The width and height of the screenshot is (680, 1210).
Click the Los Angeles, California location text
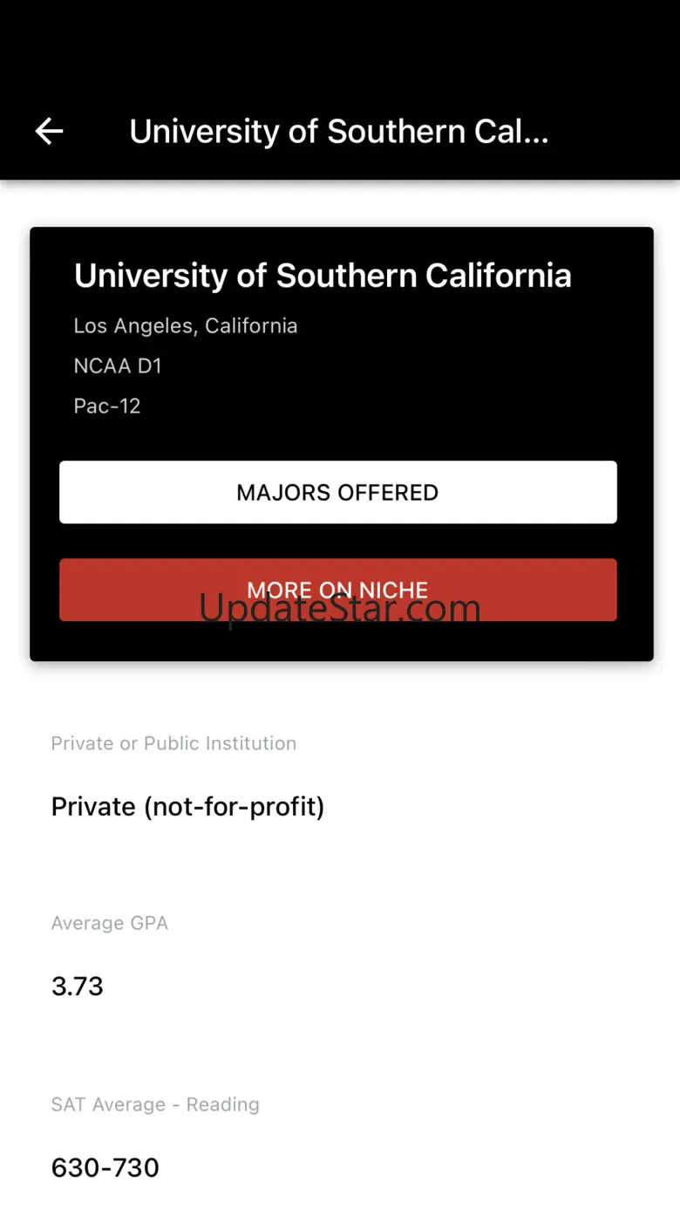coord(185,325)
